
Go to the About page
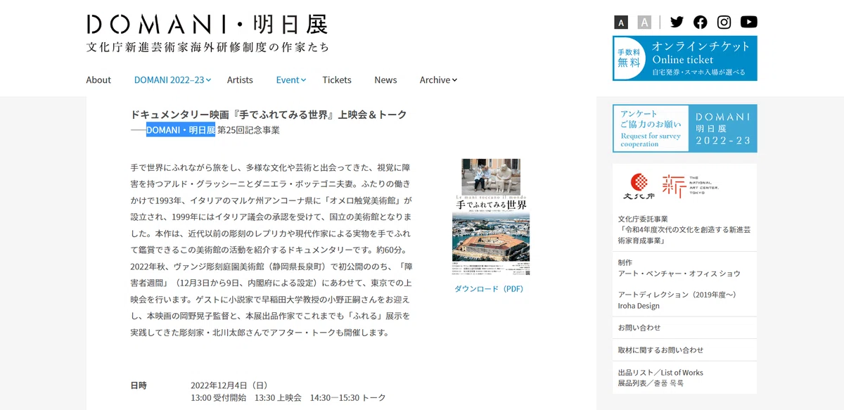point(98,79)
